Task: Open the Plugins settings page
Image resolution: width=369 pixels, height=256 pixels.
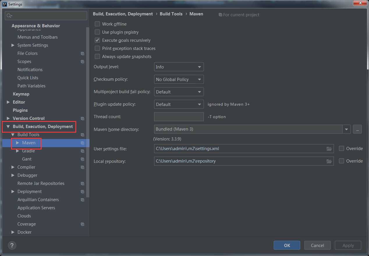Action: coord(20,110)
